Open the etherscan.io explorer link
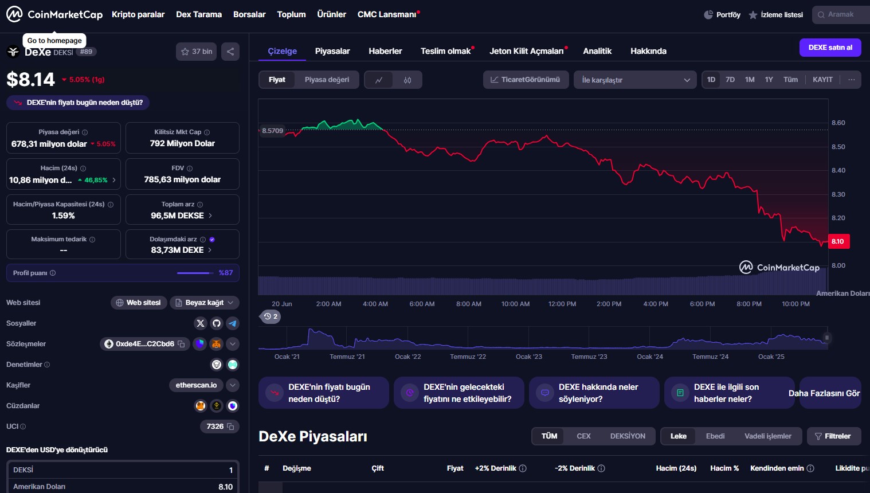 pyautogui.click(x=196, y=385)
